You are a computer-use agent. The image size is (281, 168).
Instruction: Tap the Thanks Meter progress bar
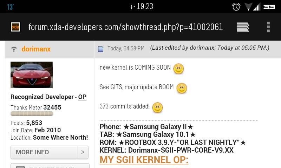coord(32,114)
